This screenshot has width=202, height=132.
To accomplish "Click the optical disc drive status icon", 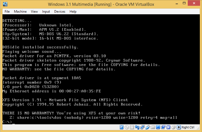I will coord(127,127).
